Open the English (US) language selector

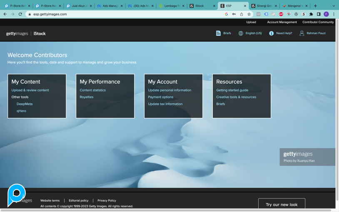click(253, 33)
